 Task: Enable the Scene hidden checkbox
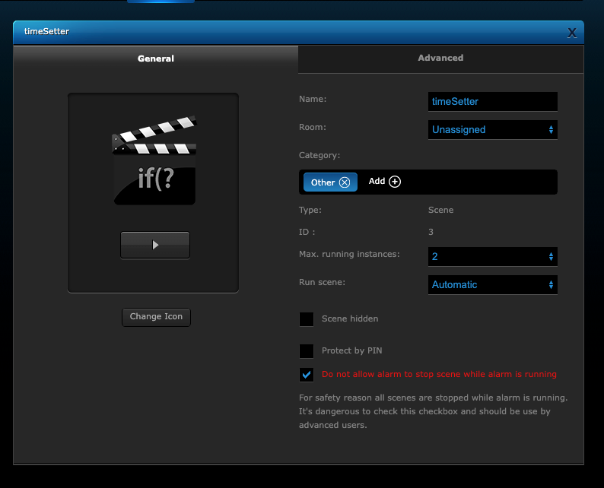pos(307,319)
